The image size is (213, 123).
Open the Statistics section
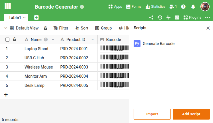point(155,7)
